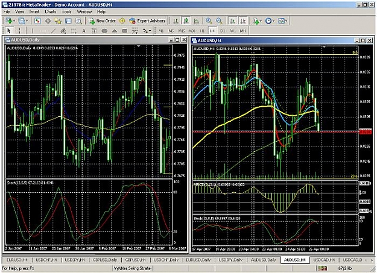Select the Ellipse drawing tool

point(104,31)
